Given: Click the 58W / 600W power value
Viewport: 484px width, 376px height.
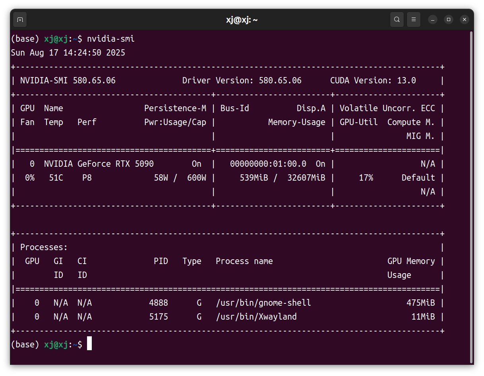Looking at the screenshot, I should pos(180,178).
